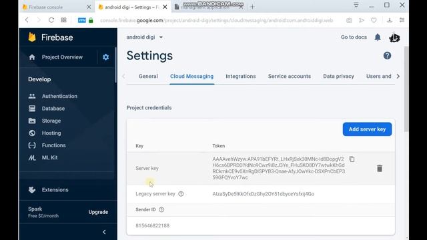Click the Project credentials heading
Viewport: 427px width, 240px height.
149,107
